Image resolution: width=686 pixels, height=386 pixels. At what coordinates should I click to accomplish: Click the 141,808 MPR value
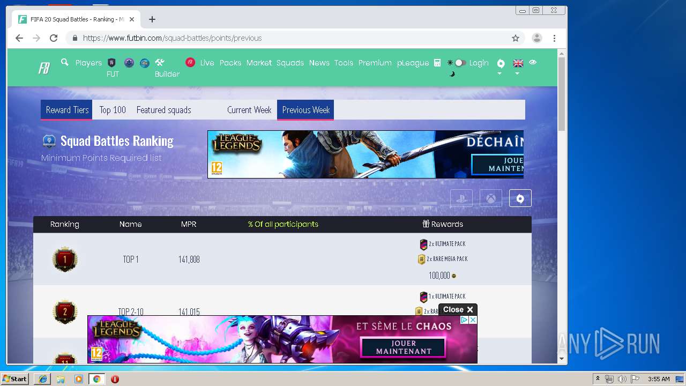[189, 259]
